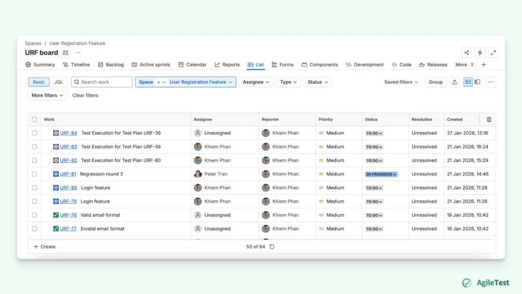Open the Status filter dropdown
This screenshot has width=522, height=294.
(318, 82)
